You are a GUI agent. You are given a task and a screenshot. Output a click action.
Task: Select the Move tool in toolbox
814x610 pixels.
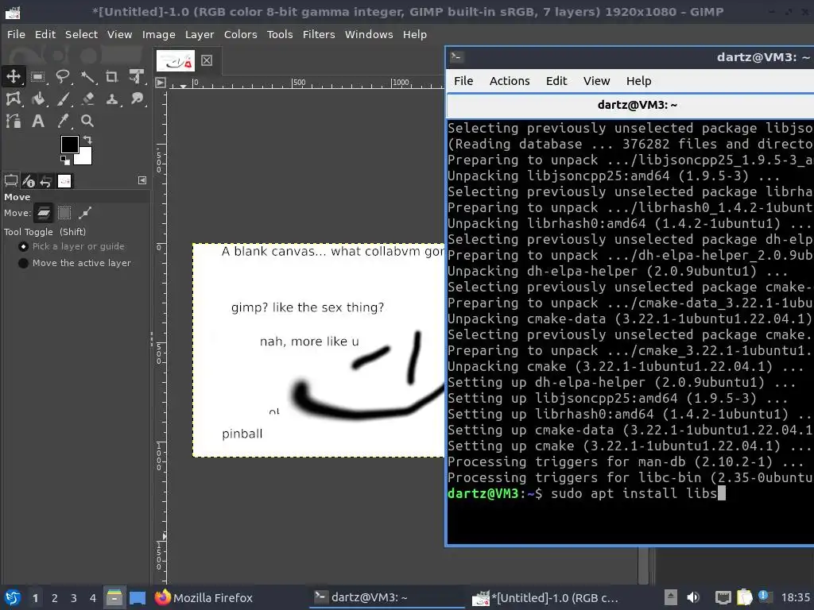(13, 77)
